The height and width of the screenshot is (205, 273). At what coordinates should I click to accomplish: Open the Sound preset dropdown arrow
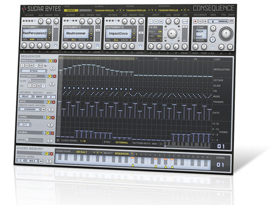coord(152,10)
